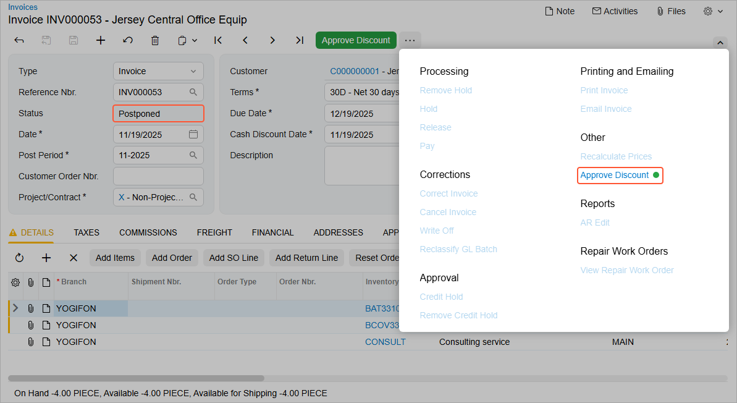Open customer C000000001 link
Image resolution: width=737 pixels, height=403 pixels.
pos(355,71)
